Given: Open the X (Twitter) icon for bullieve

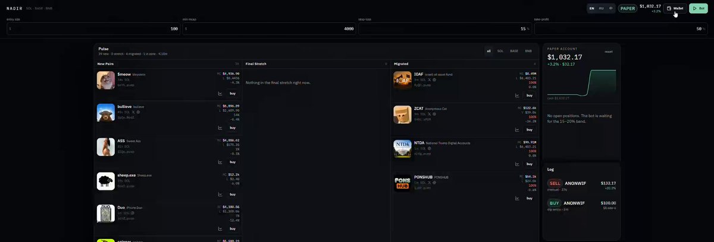Looking at the screenshot, I should (x=133, y=112).
